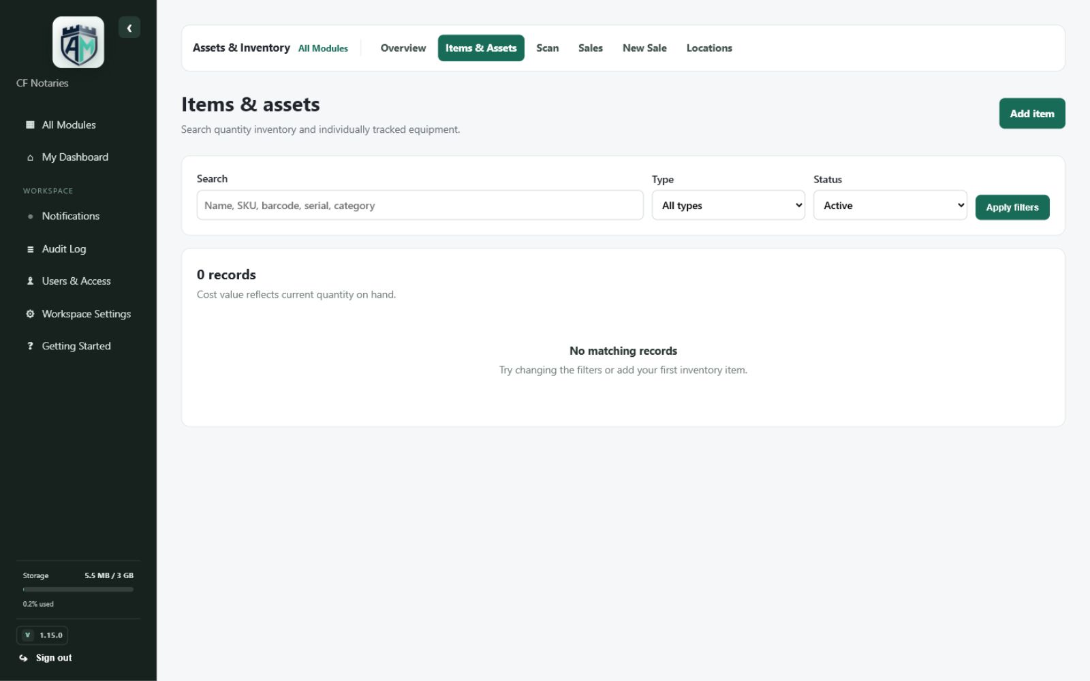Click the Items & assets page heading
Viewport: 1090px width, 681px height.
(250, 104)
